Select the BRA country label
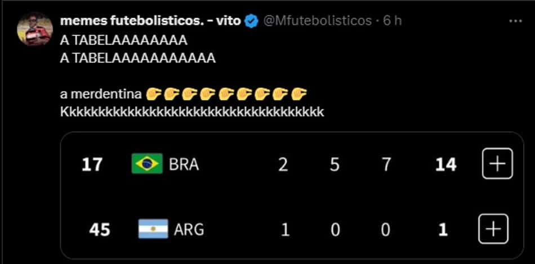Viewport: 535px width, 264px height. [184, 164]
